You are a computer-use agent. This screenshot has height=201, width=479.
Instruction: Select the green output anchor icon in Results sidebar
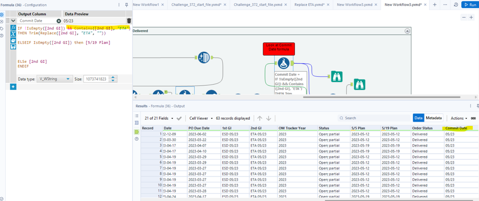(x=137, y=132)
